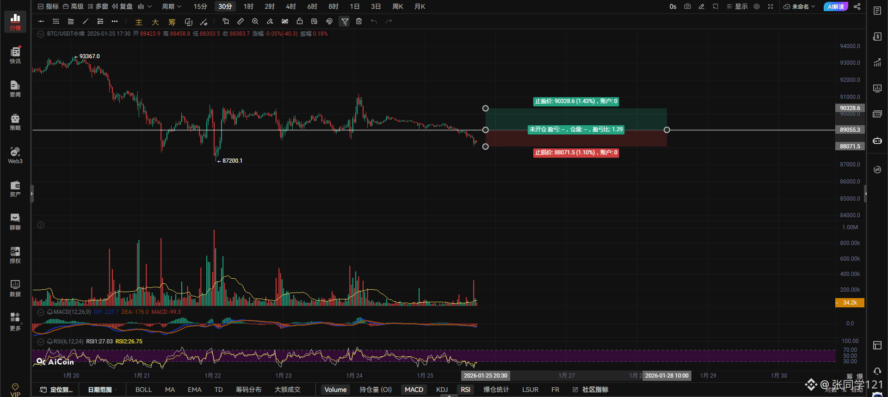This screenshot has width=888, height=397.
Task: Toggle the 大 large-order overlay
Action: pyautogui.click(x=155, y=22)
